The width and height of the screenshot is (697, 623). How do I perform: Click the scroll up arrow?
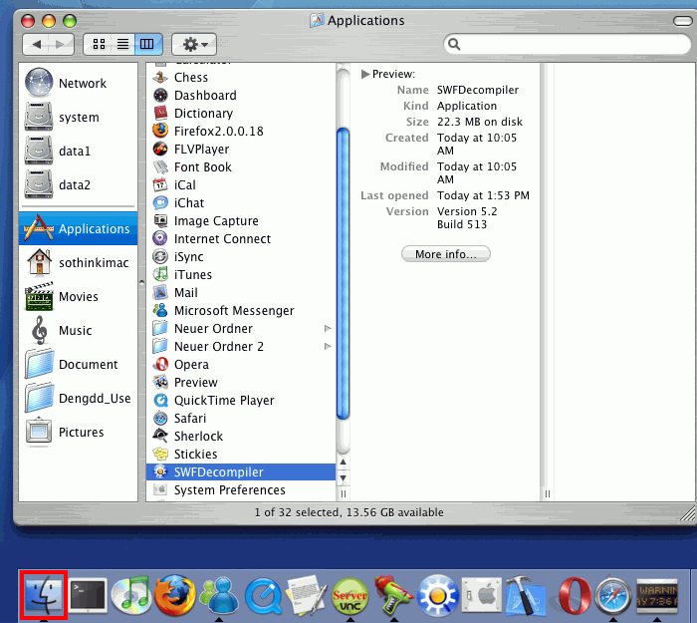point(344,462)
